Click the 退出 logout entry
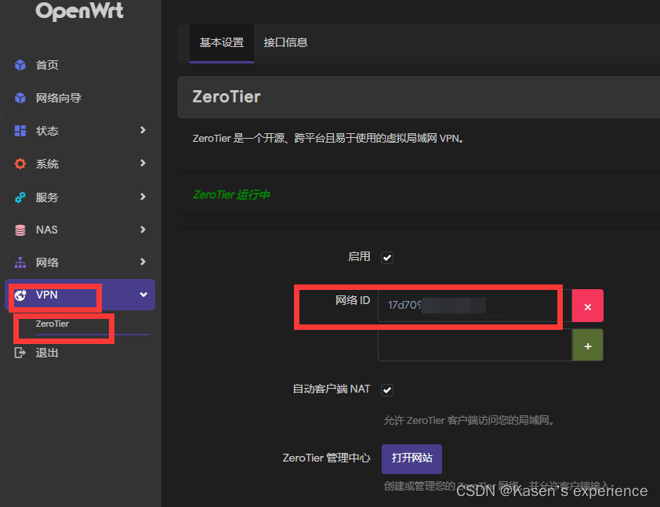Image resolution: width=660 pixels, height=507 pixels. [47, 353]
